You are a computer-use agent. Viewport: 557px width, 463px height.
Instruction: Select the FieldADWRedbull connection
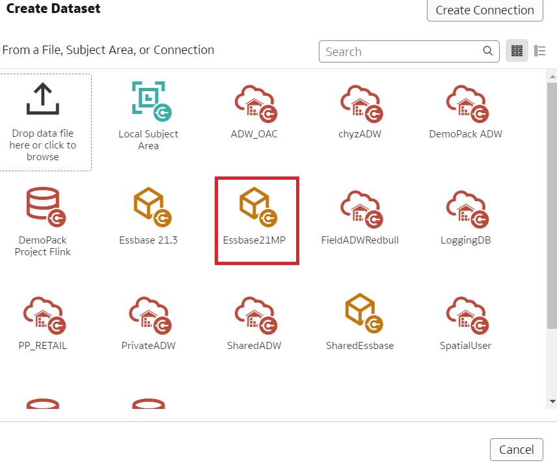[x=360, y=217]
